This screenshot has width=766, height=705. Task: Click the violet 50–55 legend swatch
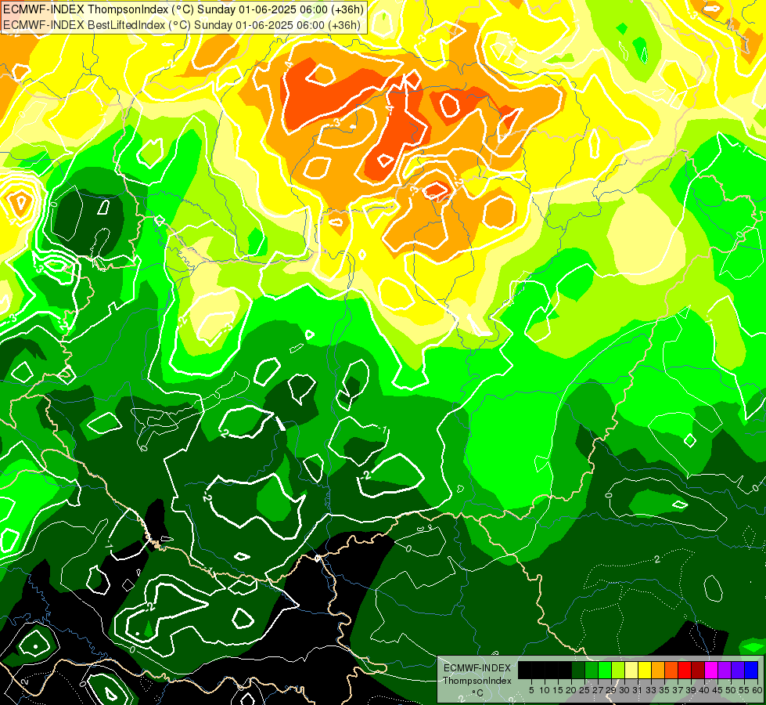(x=738, y=670)
